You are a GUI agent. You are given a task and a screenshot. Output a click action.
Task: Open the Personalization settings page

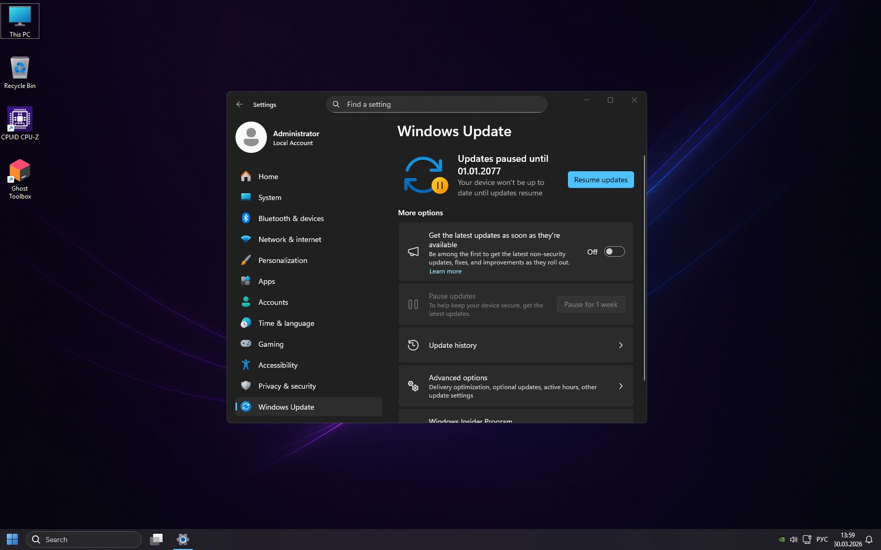[x=283, y=260]
